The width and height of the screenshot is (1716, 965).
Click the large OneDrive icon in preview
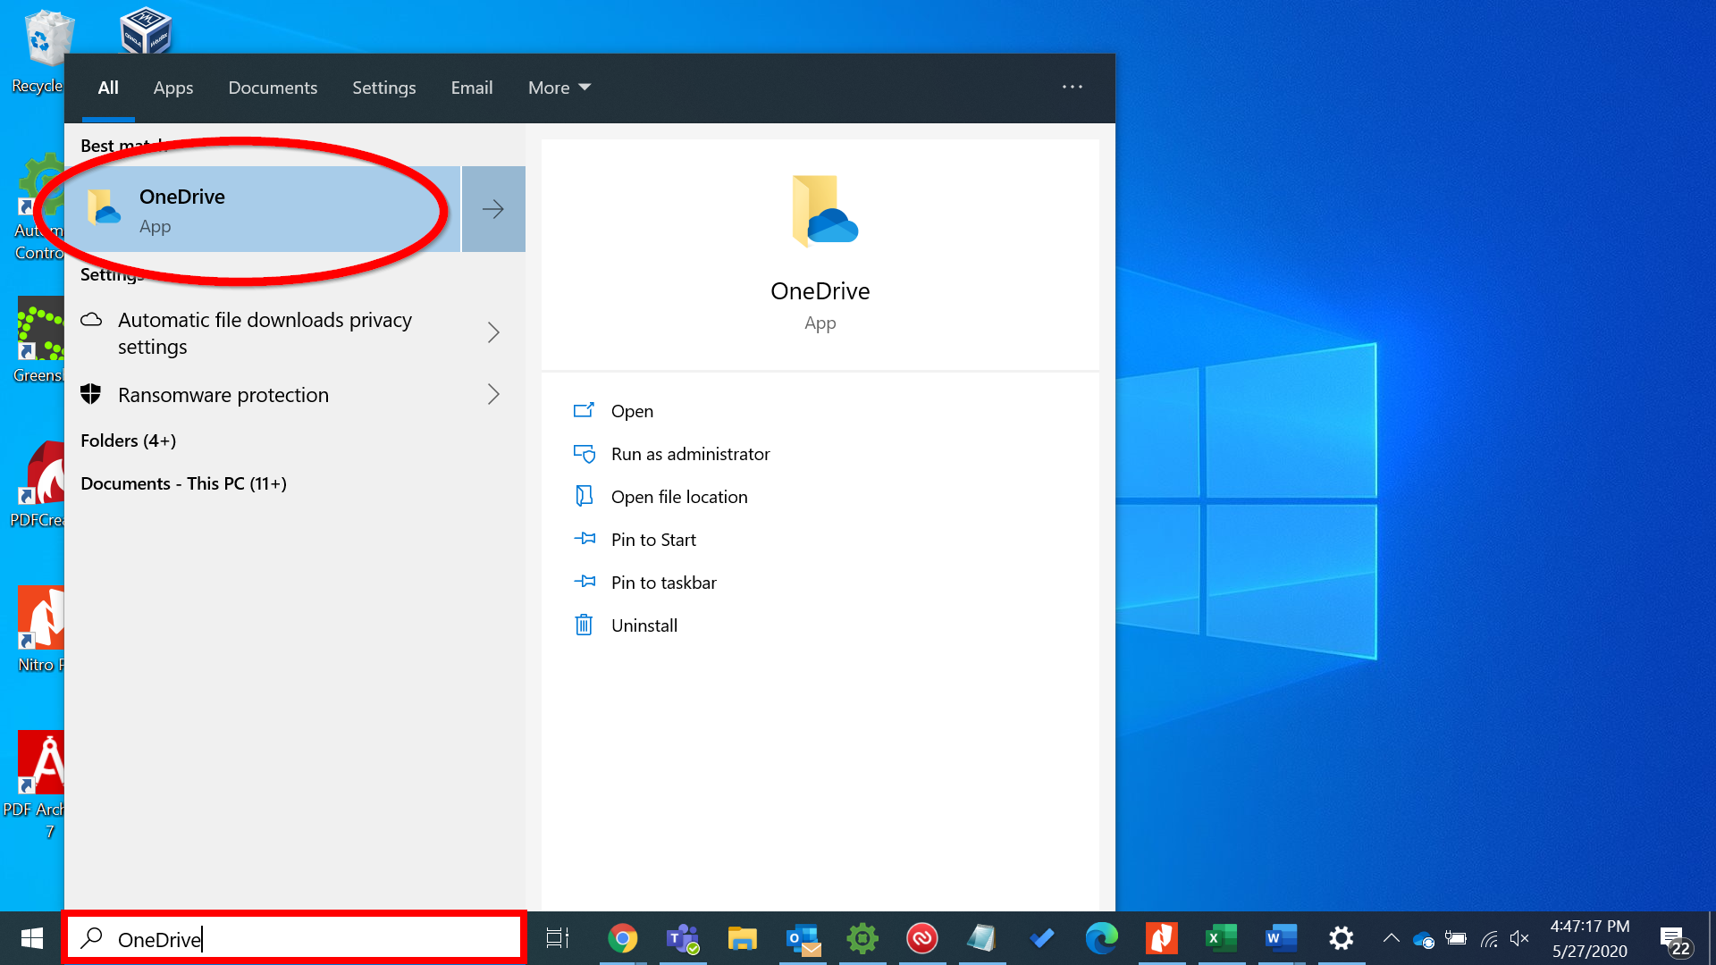(824, 211)
